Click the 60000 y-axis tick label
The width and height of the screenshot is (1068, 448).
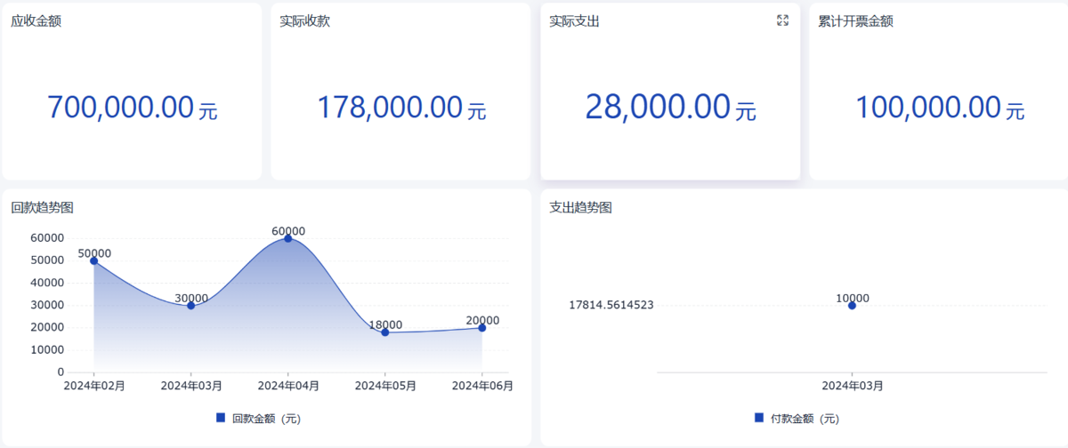(46, 238)
